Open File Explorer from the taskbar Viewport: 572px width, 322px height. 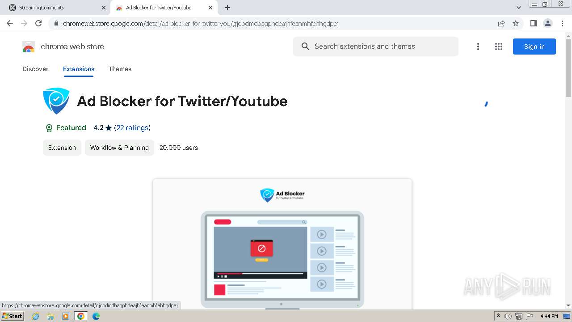point(50,316)
